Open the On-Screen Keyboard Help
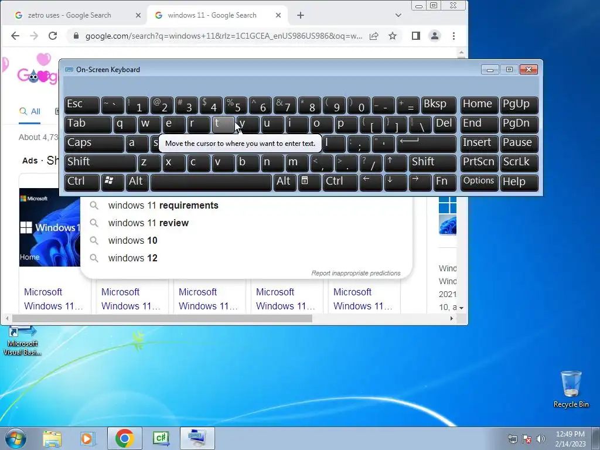 [x=519, y=182]
